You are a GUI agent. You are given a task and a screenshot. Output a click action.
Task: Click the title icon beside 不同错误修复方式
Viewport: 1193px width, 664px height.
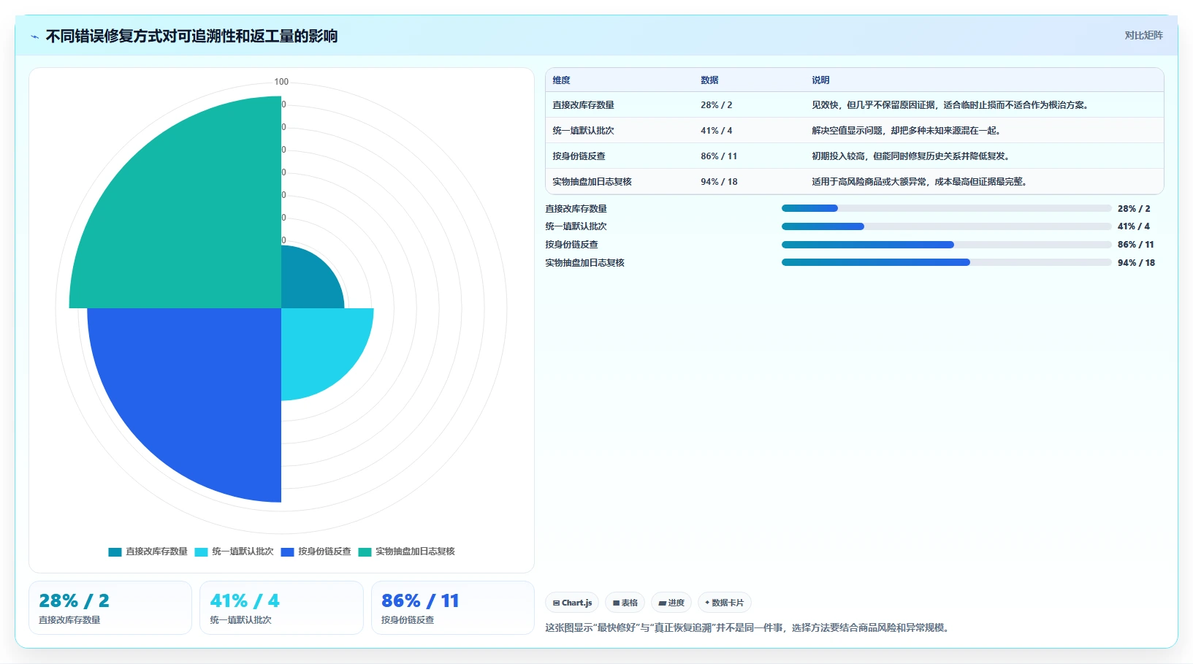(x=34, y=37)
